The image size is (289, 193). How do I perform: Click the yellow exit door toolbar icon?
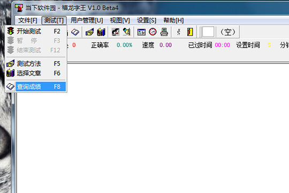click(x=190, y=32)
